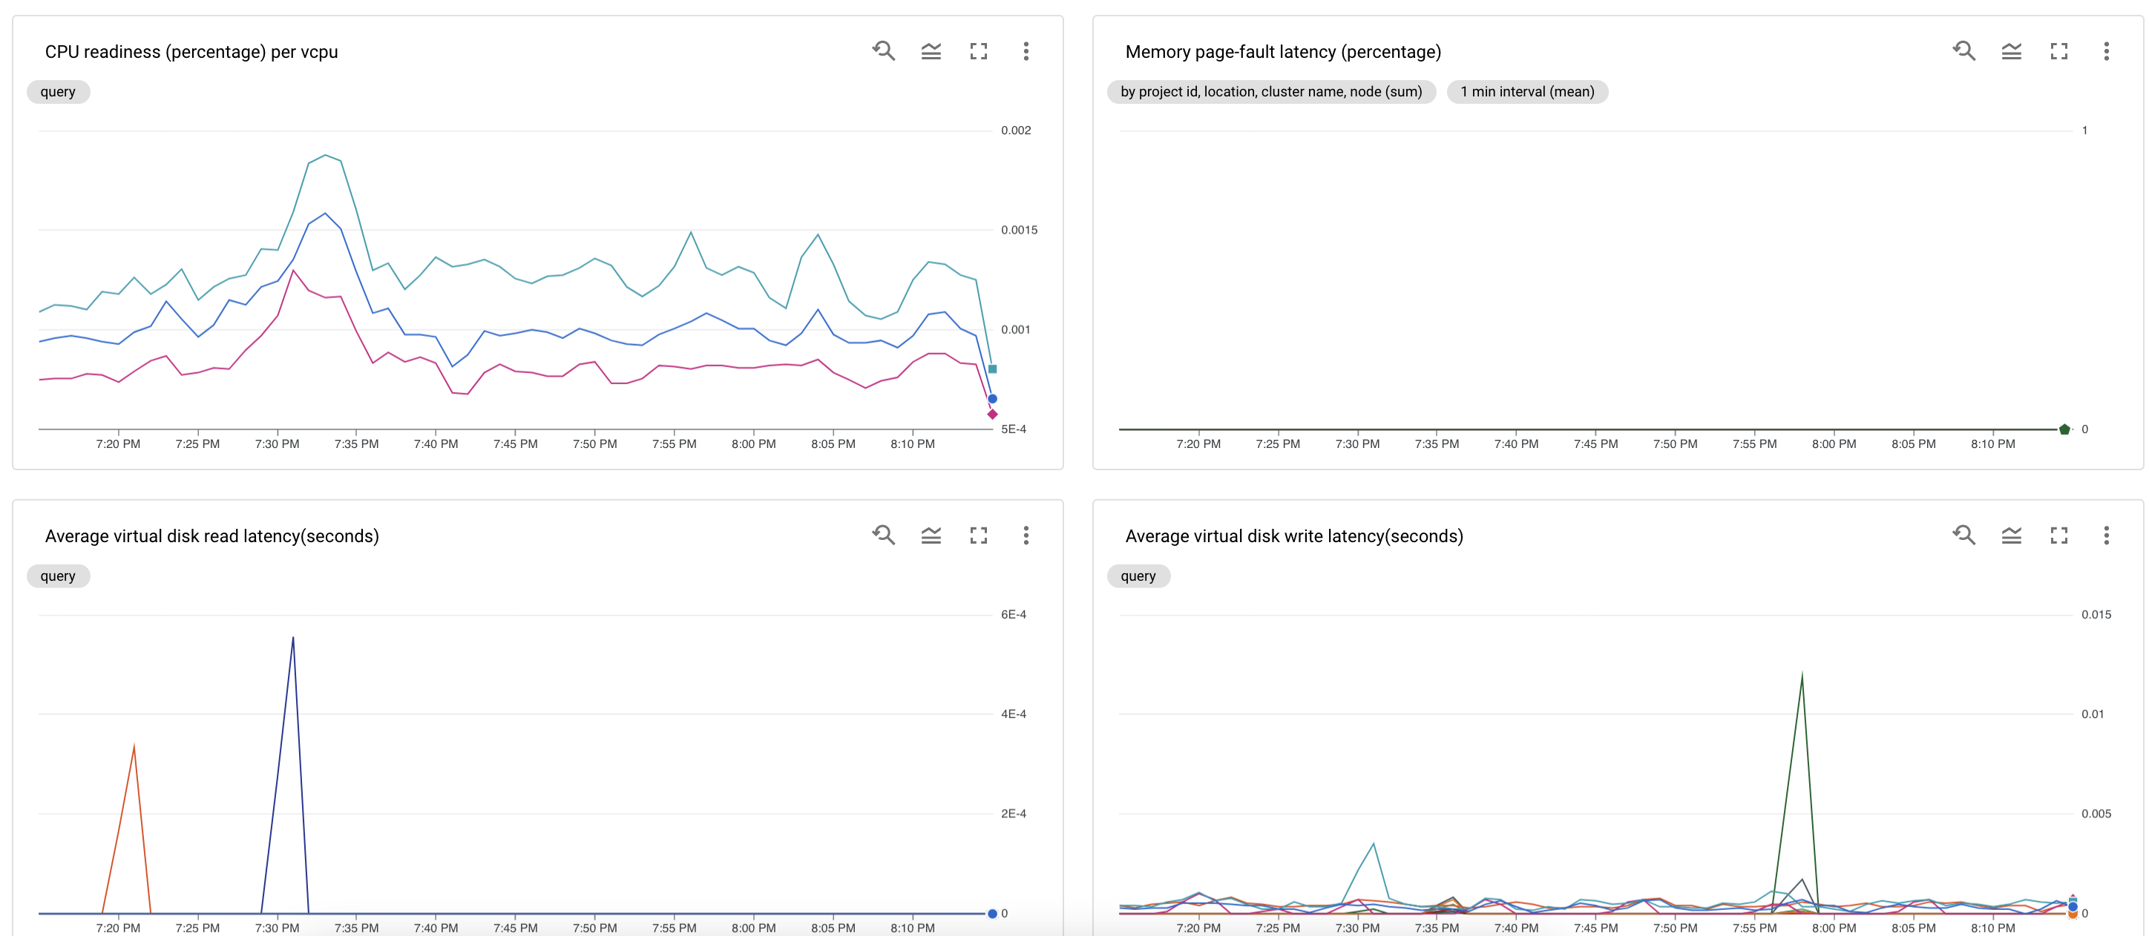Reset zoom on disk read latency chart
Viewport: 2149px width, 936px height.
[x=884, y=535]
